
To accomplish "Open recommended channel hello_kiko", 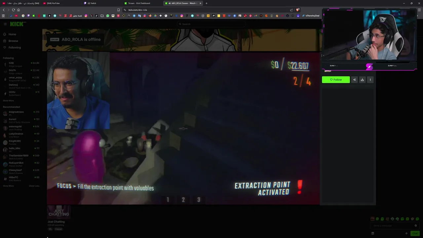I will 21,149.
